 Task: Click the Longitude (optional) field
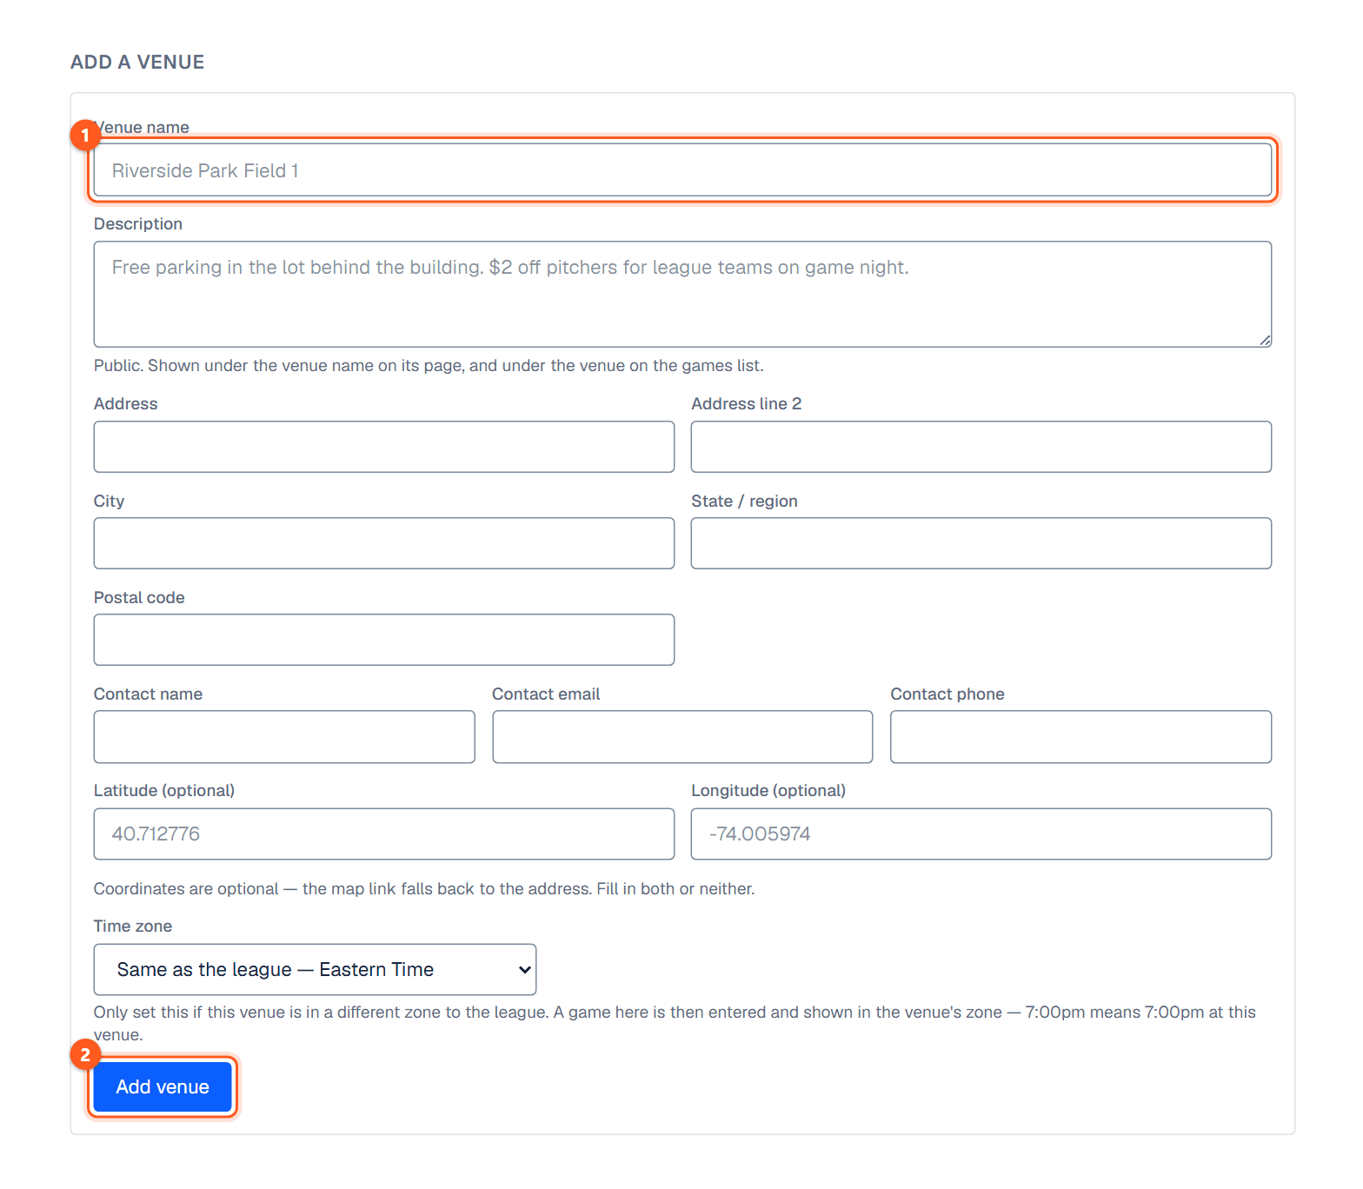click(981, 834)
